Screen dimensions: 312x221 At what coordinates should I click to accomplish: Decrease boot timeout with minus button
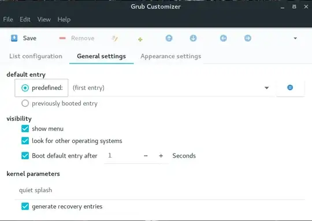coord(146,156)
